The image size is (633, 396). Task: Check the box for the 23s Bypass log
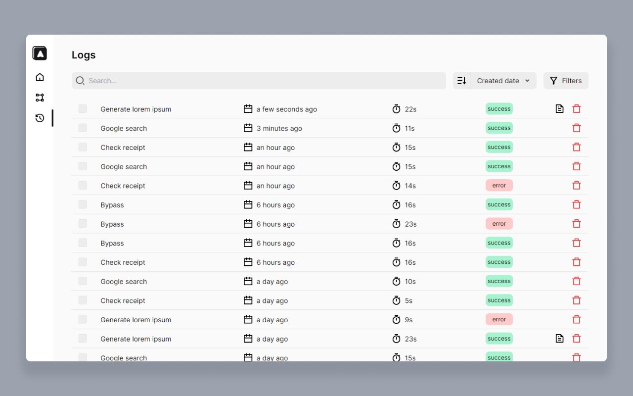click(x=83, y=224)
